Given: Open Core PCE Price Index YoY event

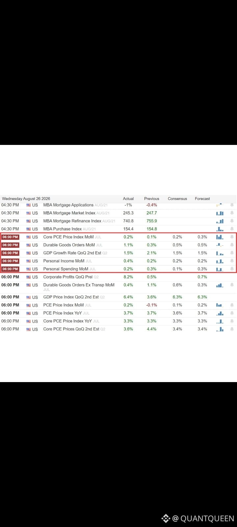Looking at the screenshot, I should point(67,321).
